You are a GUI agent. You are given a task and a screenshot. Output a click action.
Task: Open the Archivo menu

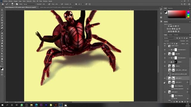(x=5, y=1)
